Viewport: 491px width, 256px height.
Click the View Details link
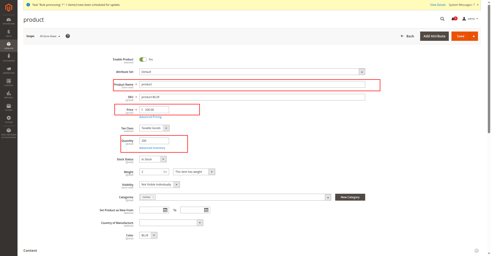point(438,5)
